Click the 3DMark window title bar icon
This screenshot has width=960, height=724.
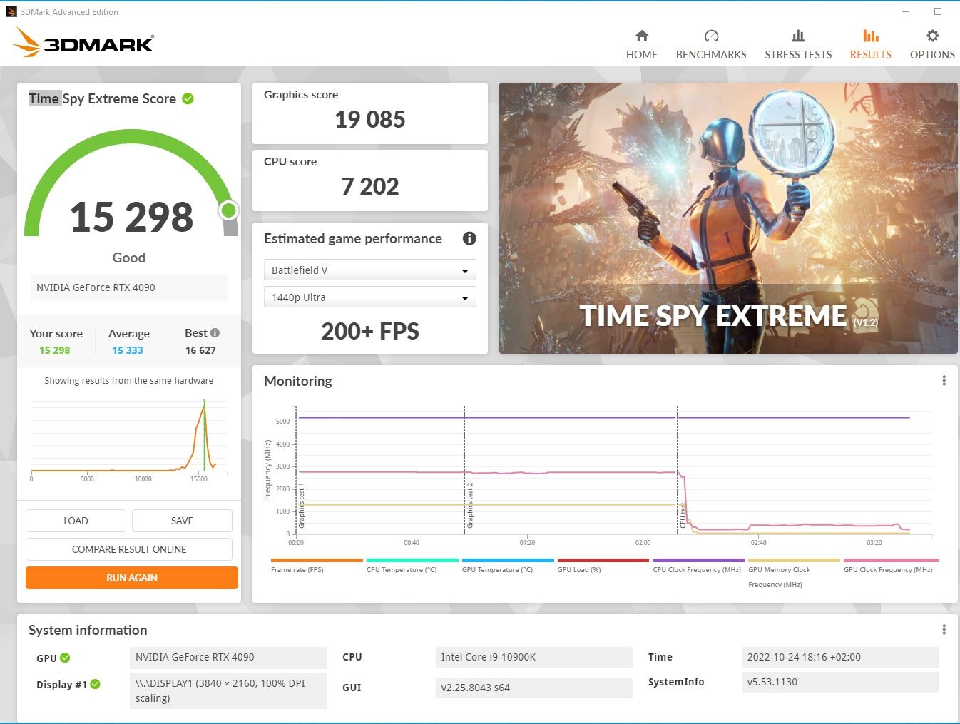11,11
